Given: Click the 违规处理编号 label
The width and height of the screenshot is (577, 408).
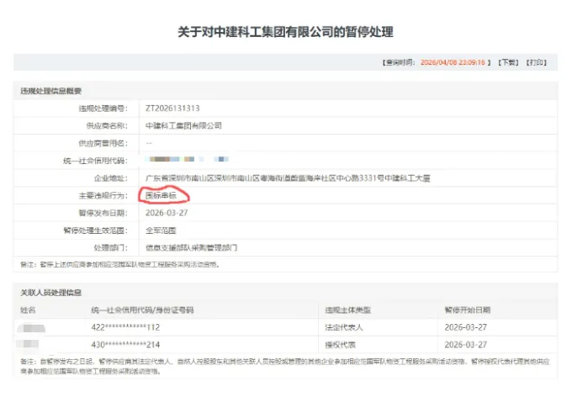Looking at the screenshot, I should click(x=103, y=109).
